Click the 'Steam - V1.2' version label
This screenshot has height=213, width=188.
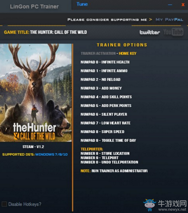33,147
